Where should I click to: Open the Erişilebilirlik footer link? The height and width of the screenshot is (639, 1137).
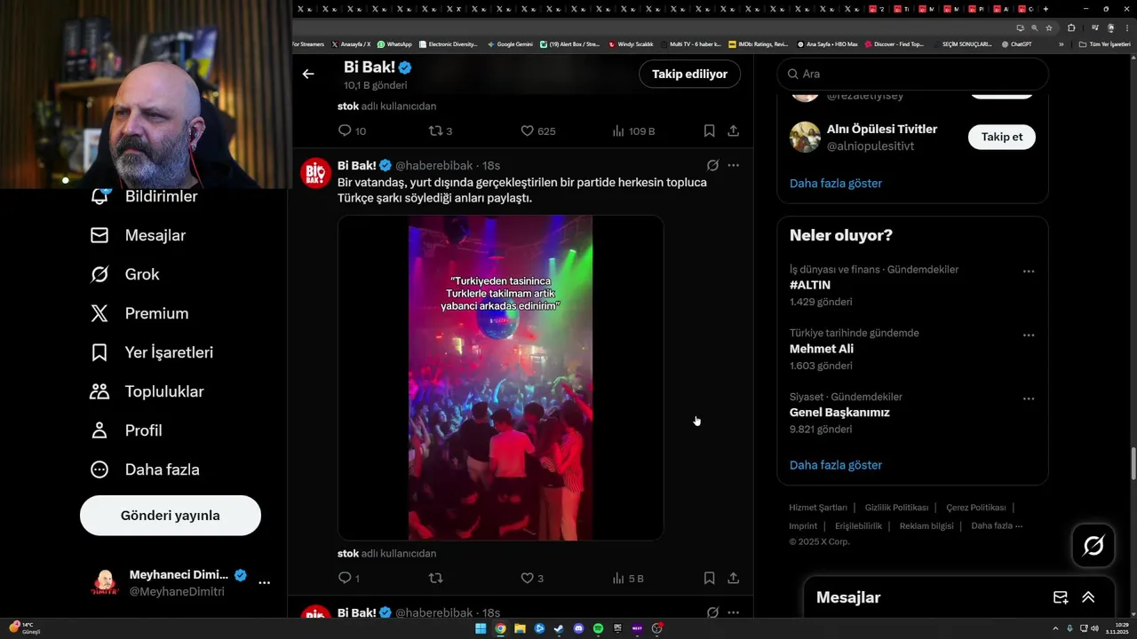[x=859, y=526]
